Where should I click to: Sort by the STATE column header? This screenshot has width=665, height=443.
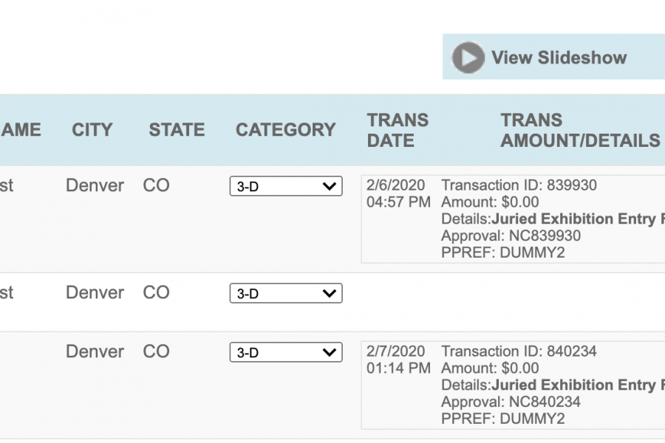click(177, 130)
